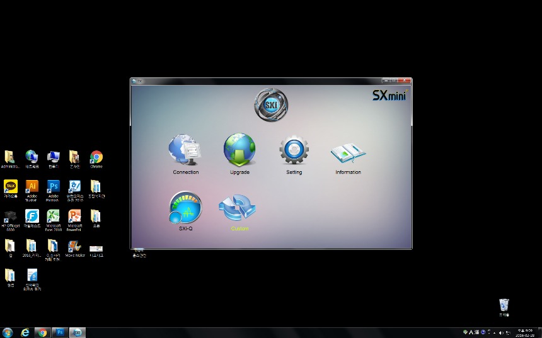Open Internet Explorer from taskbar
The height and width of the screenshot is (338, 542).
(x=25, y=332)
